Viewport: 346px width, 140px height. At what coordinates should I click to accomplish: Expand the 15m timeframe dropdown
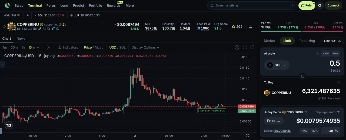[x=34, y=47]
